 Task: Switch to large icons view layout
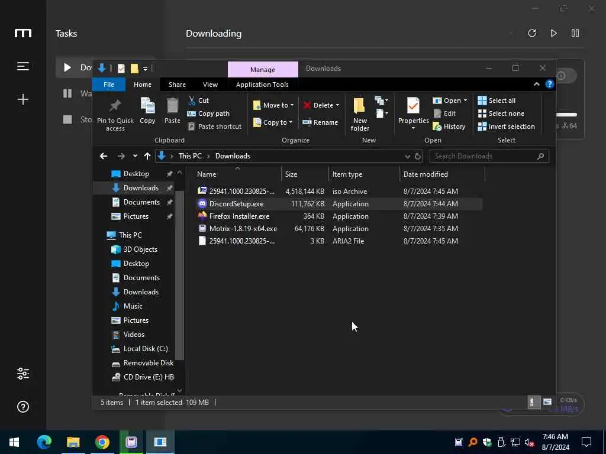click(x=547, y=402)
